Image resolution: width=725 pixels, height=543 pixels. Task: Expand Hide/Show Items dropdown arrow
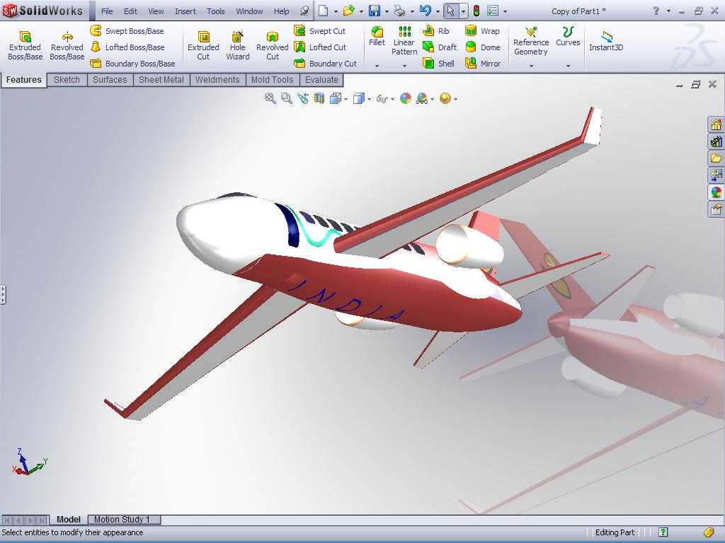(392, 99)
